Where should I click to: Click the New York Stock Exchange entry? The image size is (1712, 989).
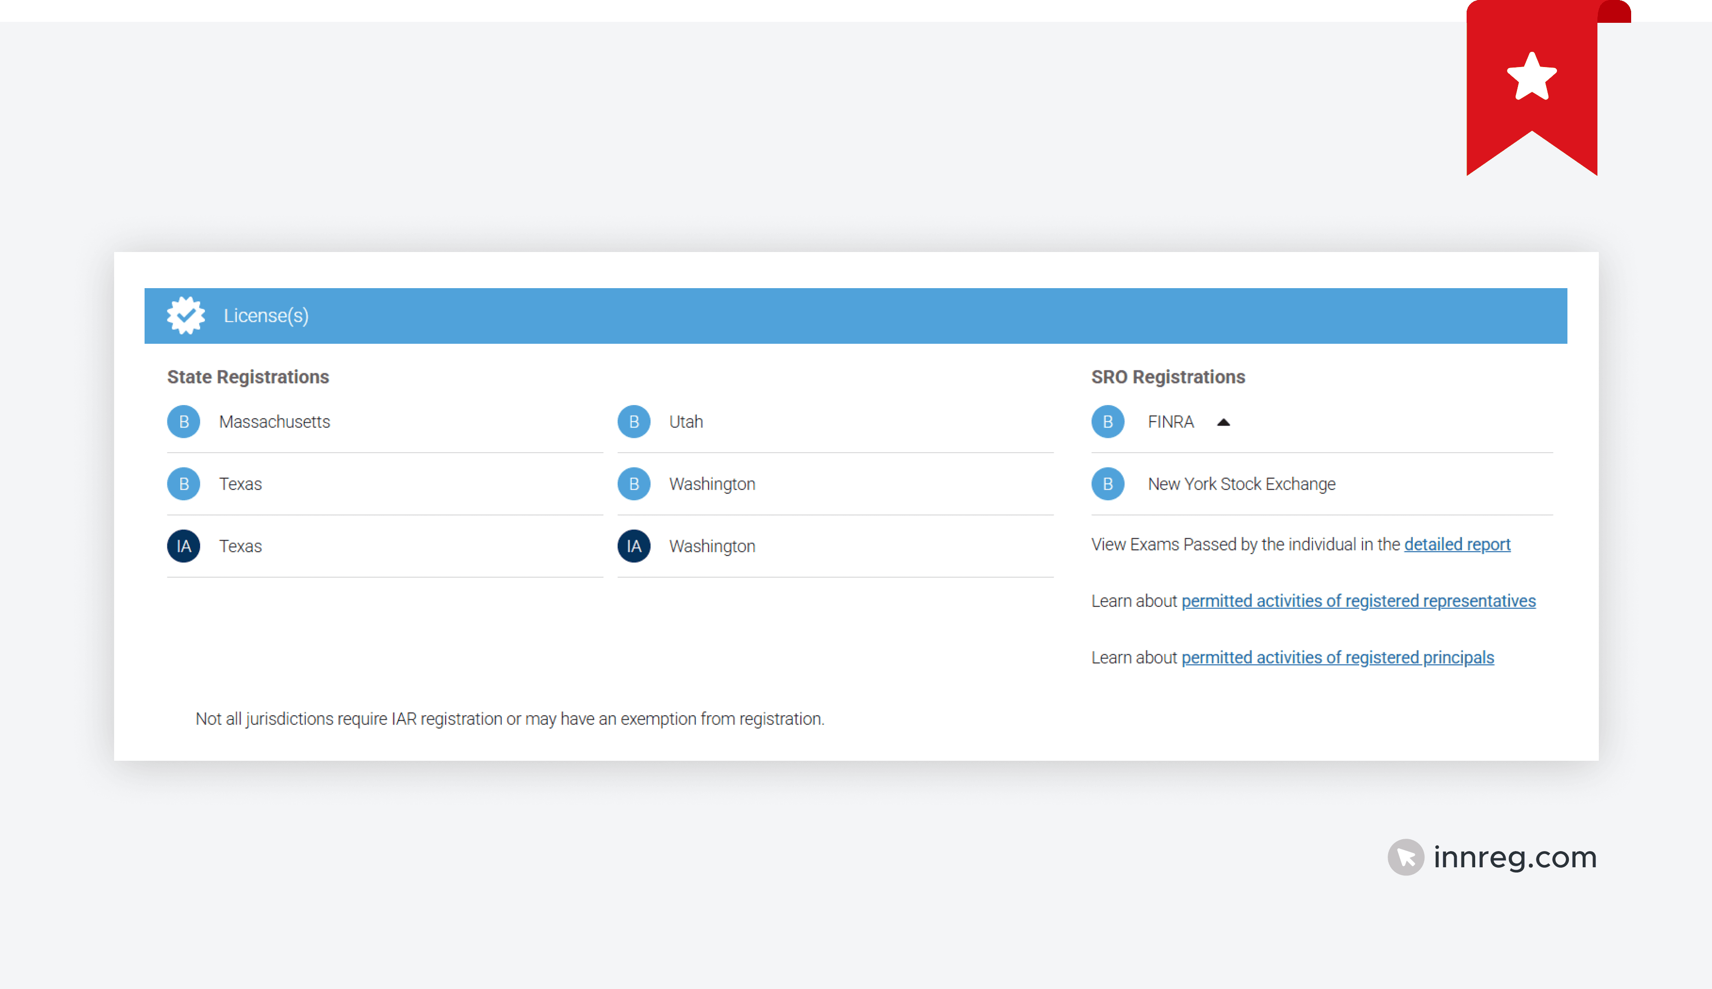[1241, 484]
